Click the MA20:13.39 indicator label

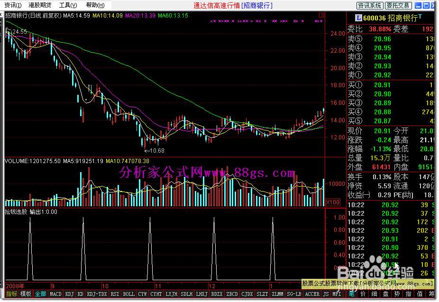[x=140, y=16]
